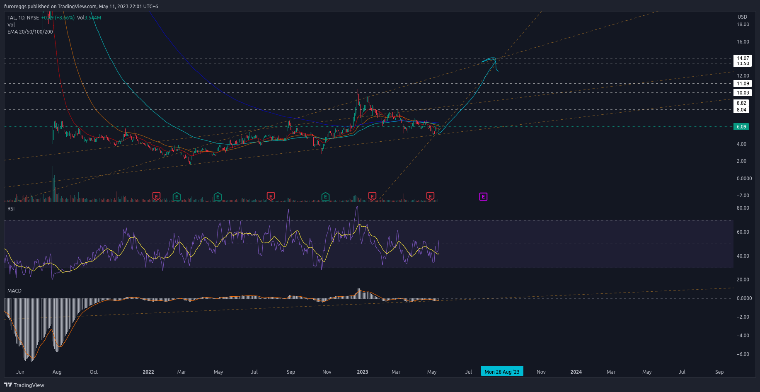Click the green earnings marker above Mar 2022
760x392 pixels.
tap(177, 196)
